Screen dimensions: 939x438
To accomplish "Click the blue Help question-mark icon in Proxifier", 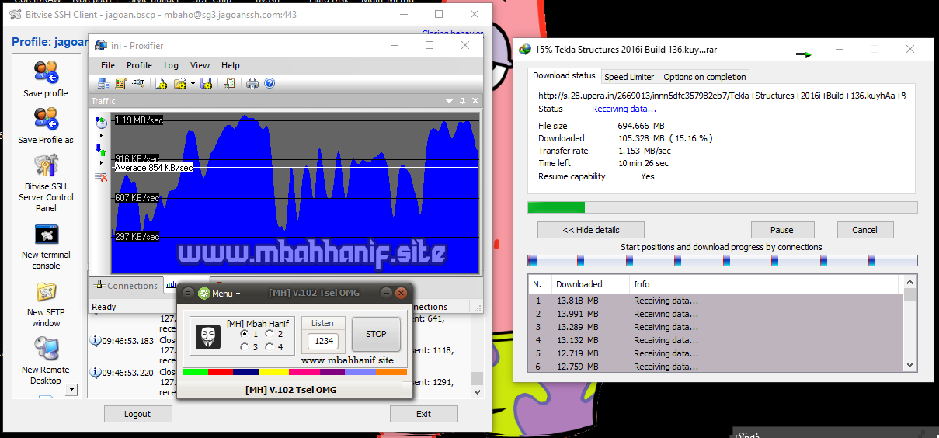I will pos(270,83).
